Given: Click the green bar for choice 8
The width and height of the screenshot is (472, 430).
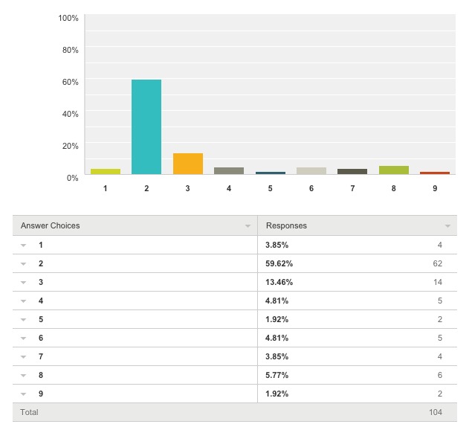Looking at the screenshot, I should click(x=394, y=170).
